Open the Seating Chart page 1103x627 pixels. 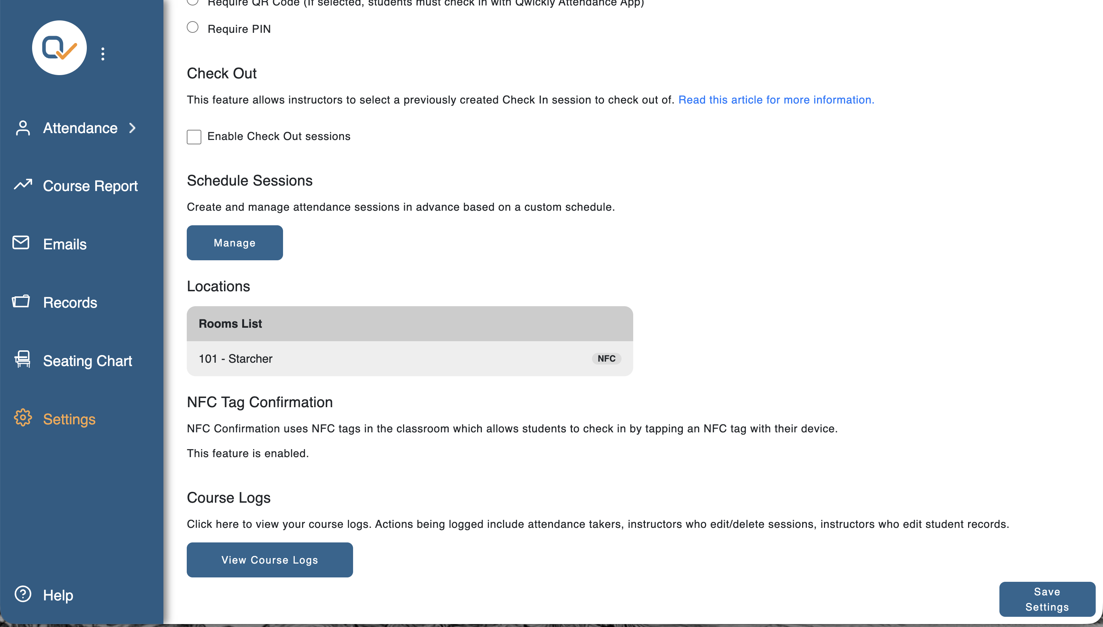pos(88,361)
